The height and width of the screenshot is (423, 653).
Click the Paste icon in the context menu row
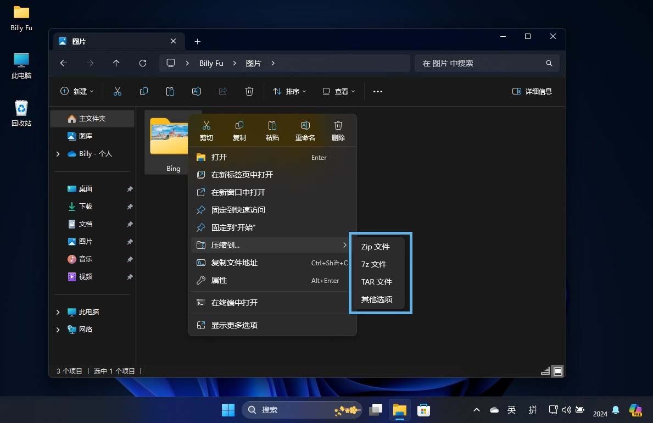pos(272,130)
